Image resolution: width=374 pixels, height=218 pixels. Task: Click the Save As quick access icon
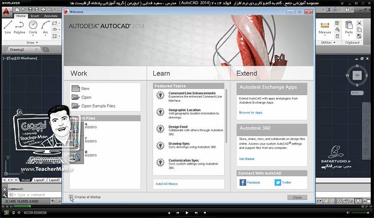coord(37,9)
